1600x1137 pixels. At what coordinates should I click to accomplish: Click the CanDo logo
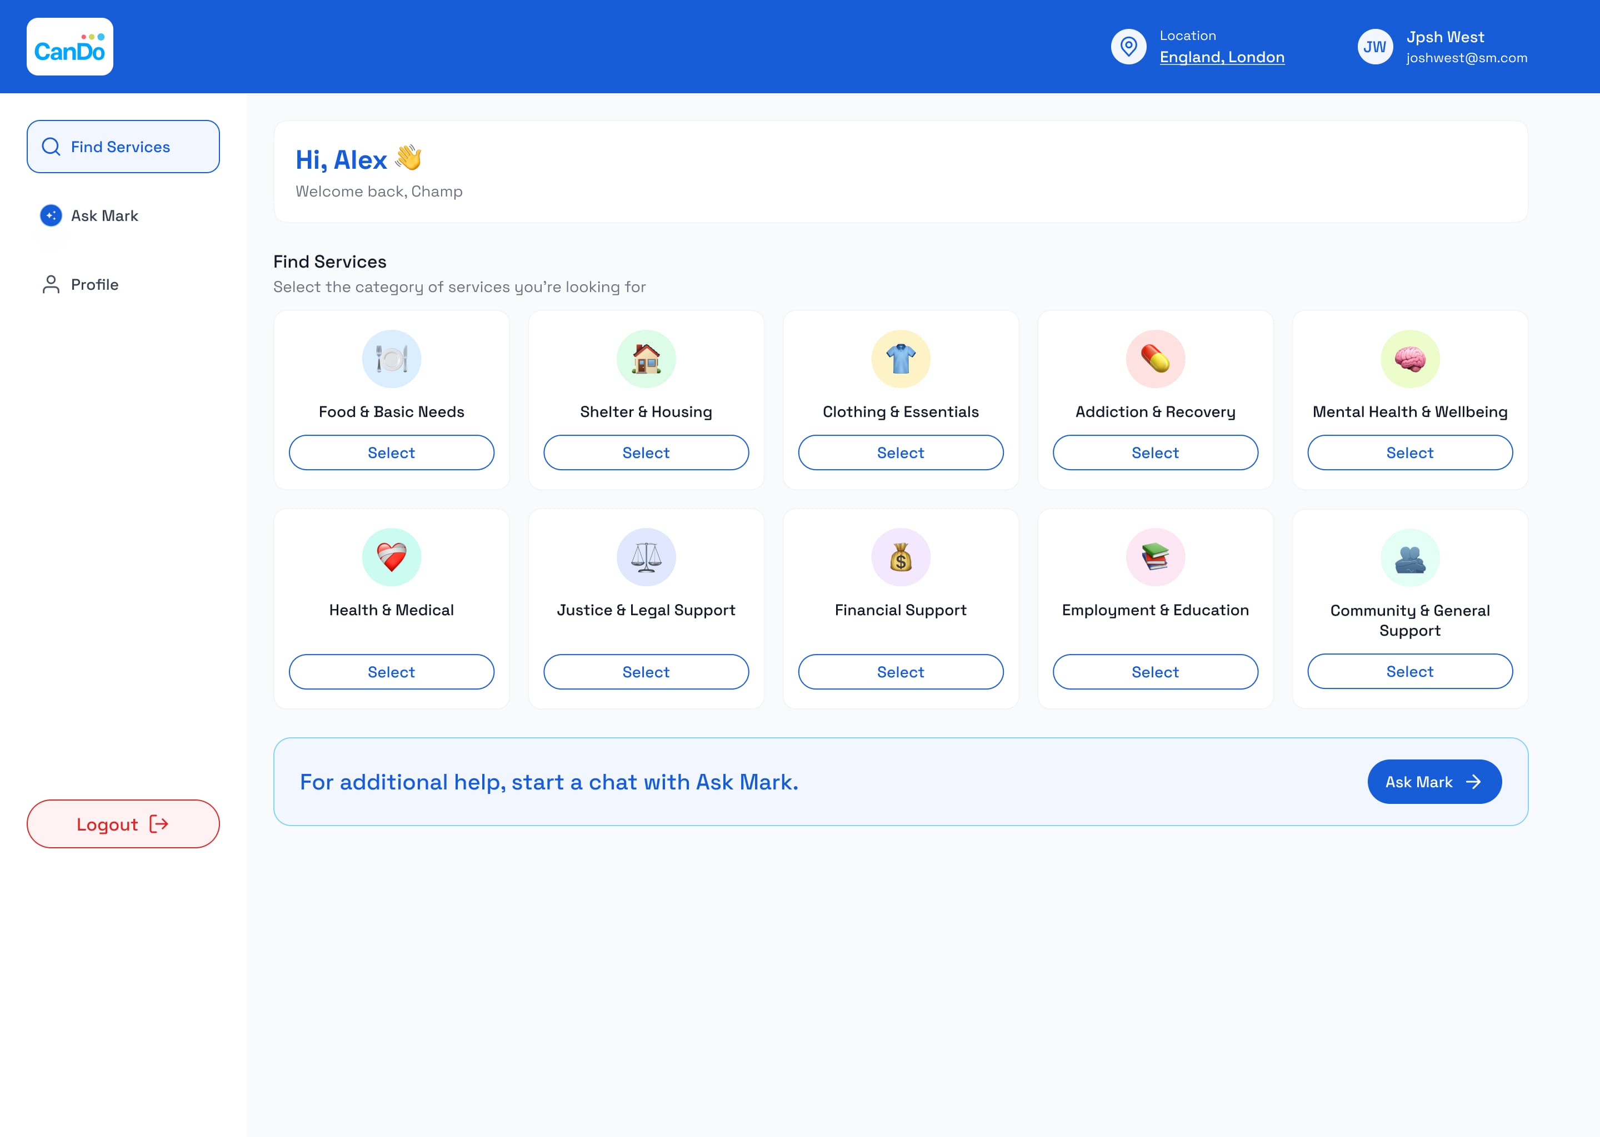point(70,47)
